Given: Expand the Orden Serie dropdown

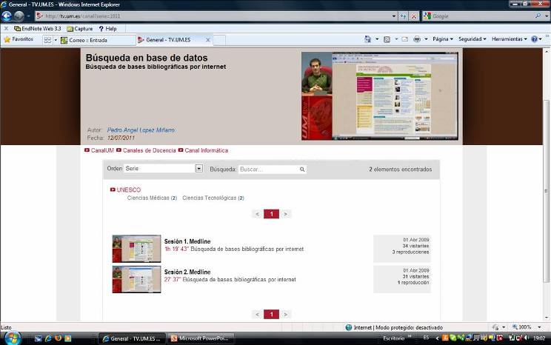Looking at the screenshot, I should click(198, 169).
